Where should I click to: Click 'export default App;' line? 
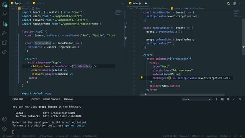click(x=36, y=94)
